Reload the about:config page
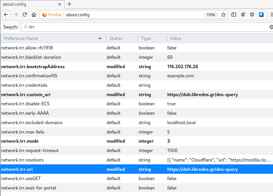The height and width of the screenshot is (196, 273). 24,15
